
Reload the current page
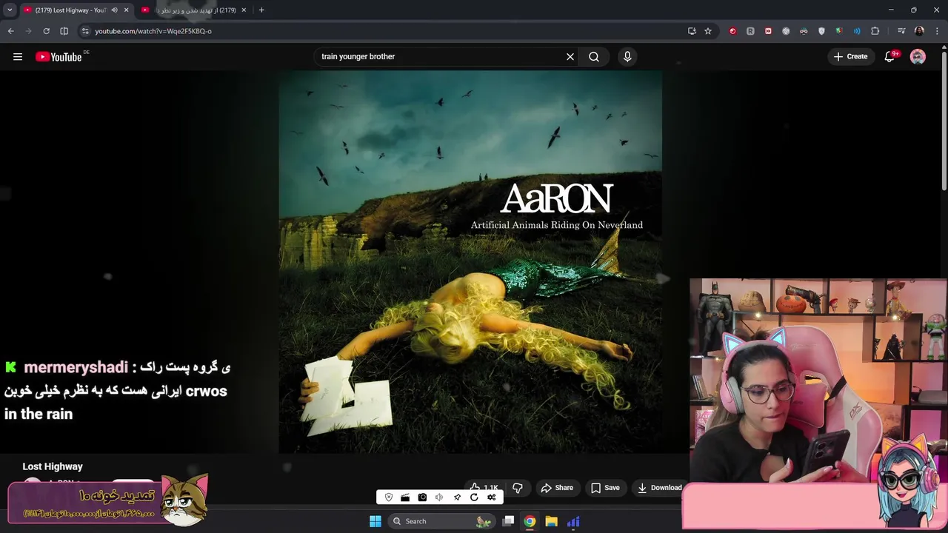46,31
